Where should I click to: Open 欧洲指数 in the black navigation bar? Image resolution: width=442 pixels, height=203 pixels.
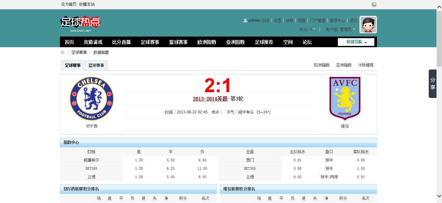point(207,42)
